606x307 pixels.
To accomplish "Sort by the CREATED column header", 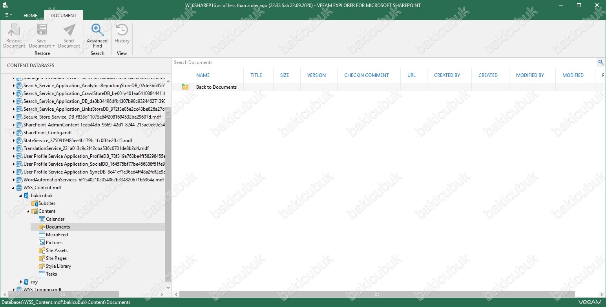I will (x=488, y=75).
